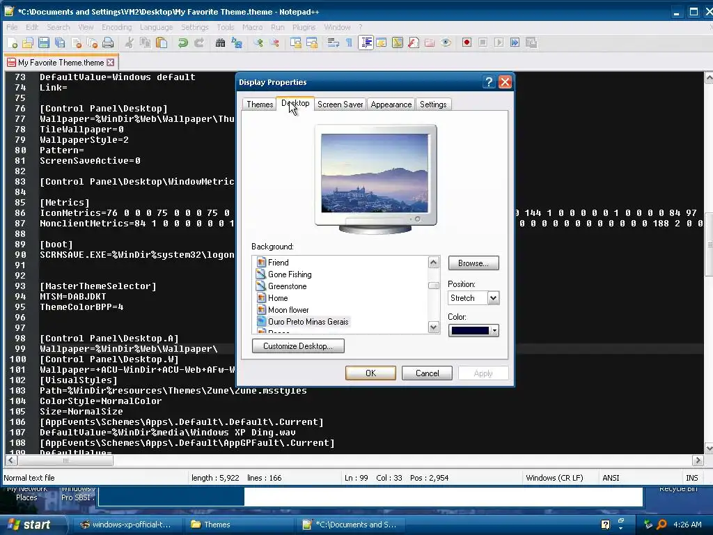Click the Browse... button
The image size is (713, 535).
click(473, 263)
